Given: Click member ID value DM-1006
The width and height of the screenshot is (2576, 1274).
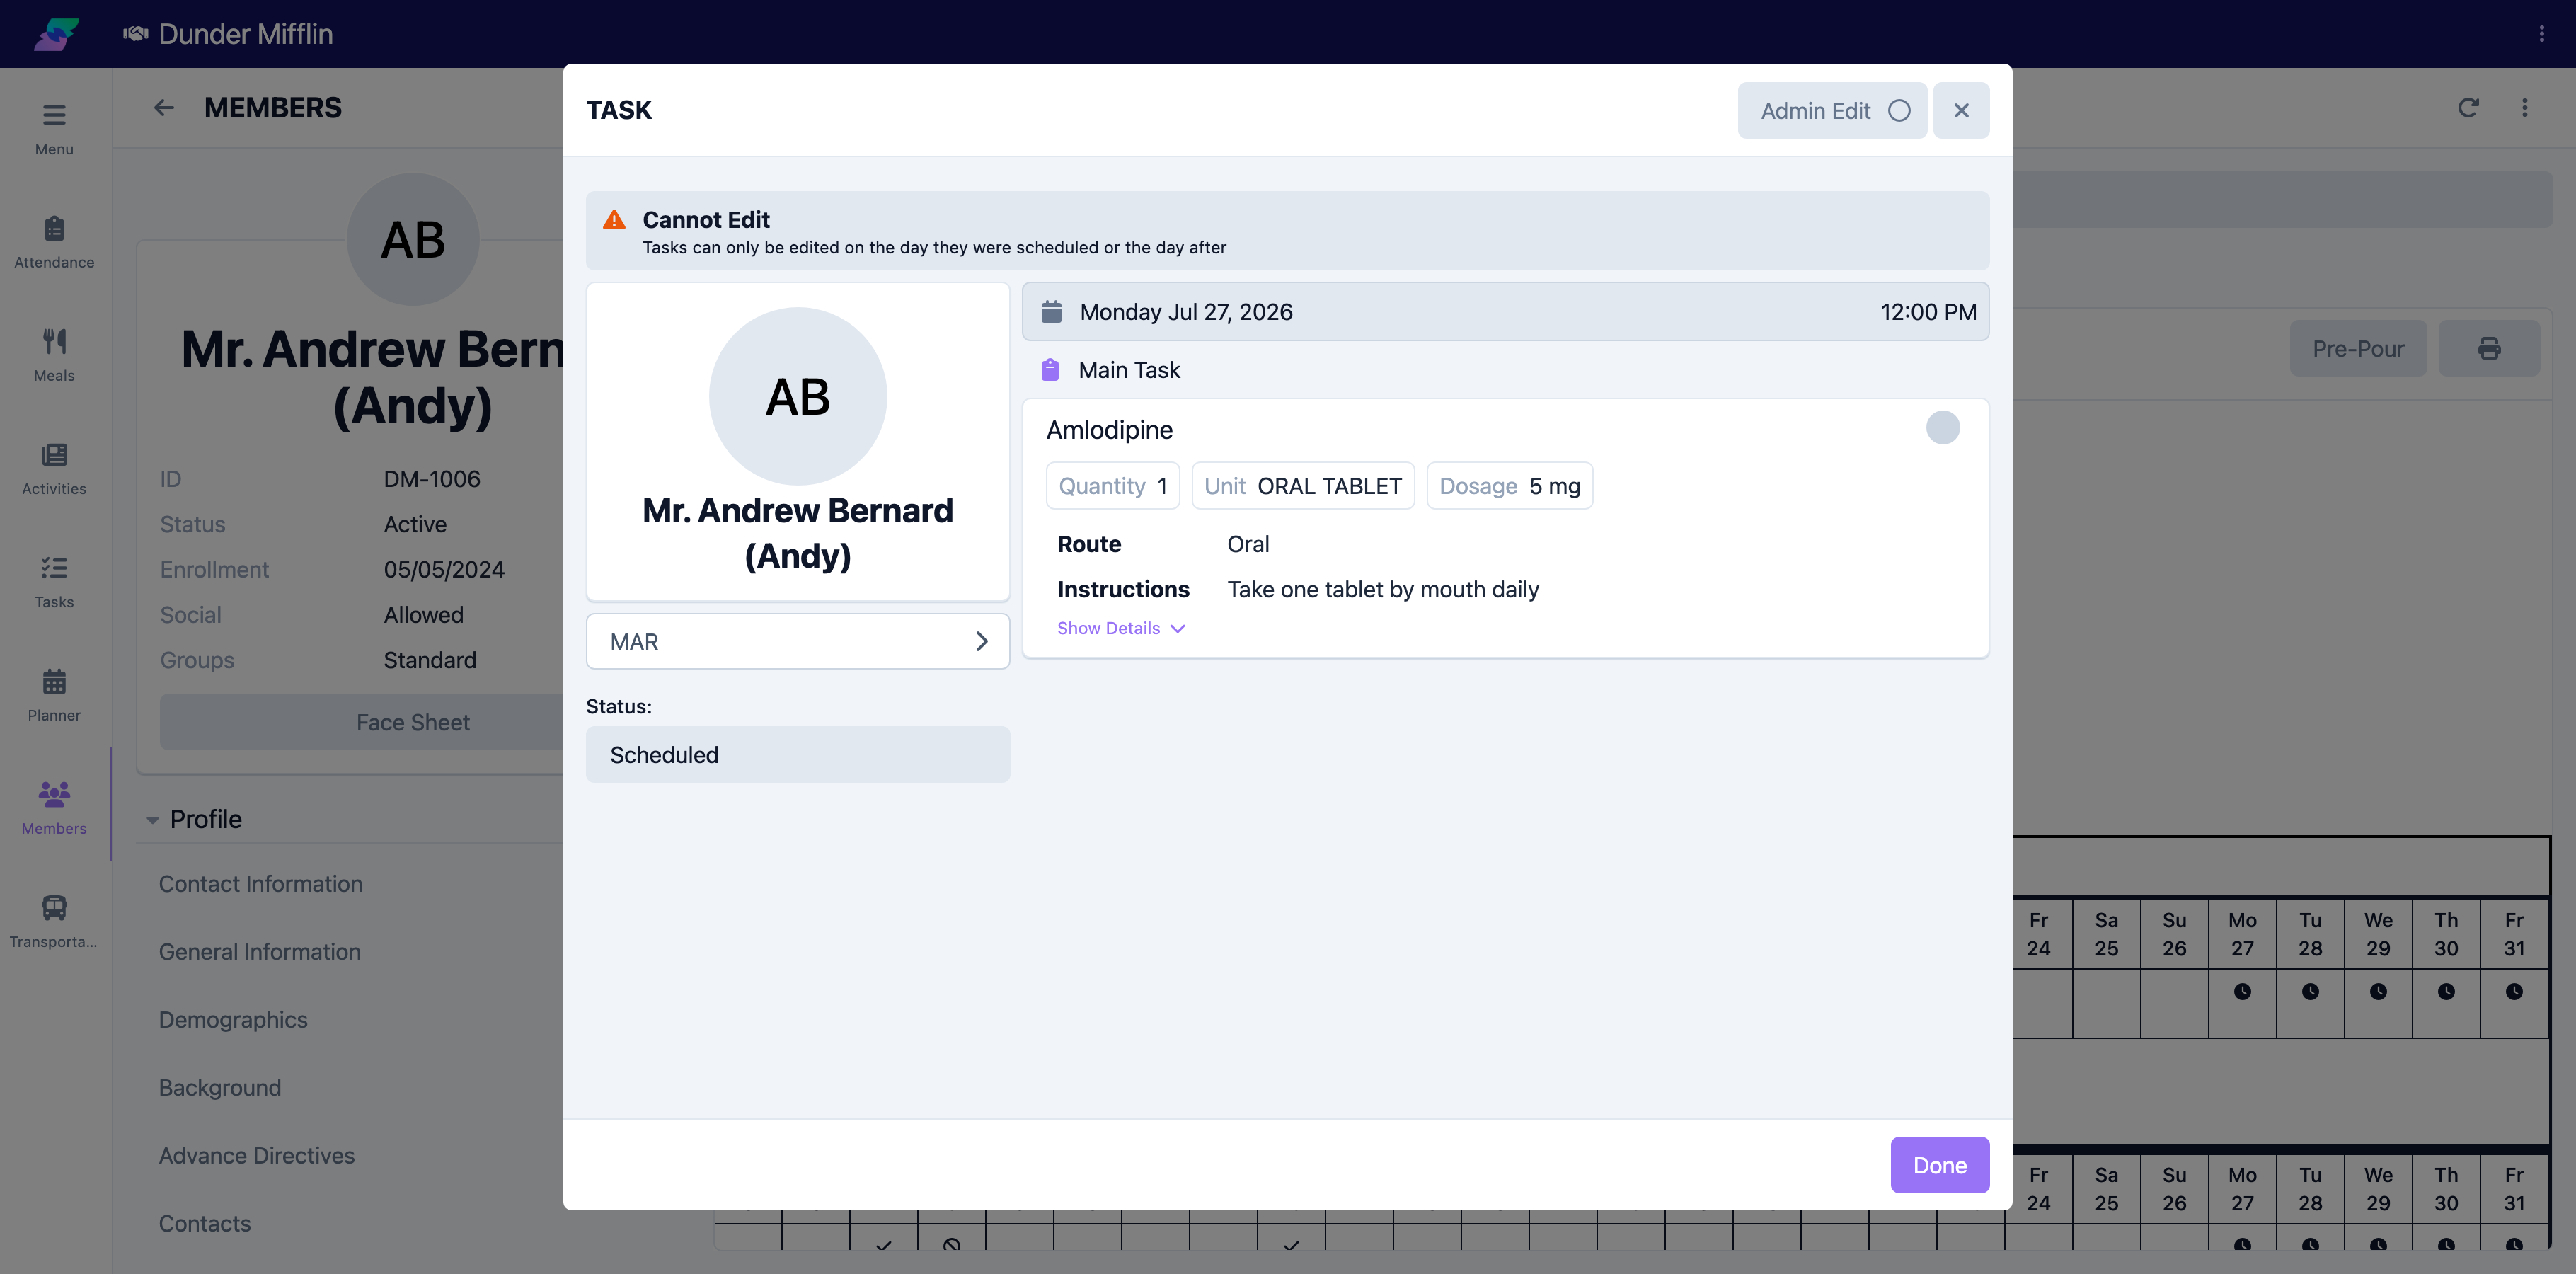Looking at the screenshot, I should [x=432, y=479].
